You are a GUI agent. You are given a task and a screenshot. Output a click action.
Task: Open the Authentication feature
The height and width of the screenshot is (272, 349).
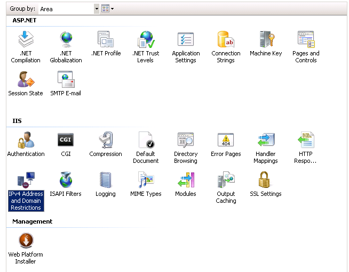[26, 144]
